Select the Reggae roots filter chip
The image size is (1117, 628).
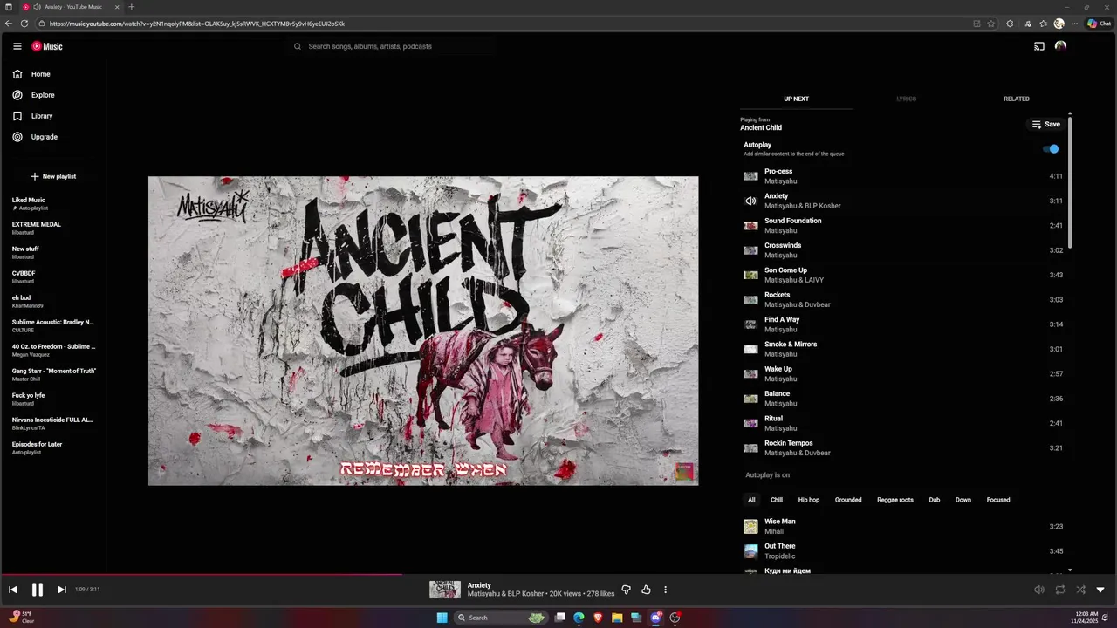coord(895,500)
